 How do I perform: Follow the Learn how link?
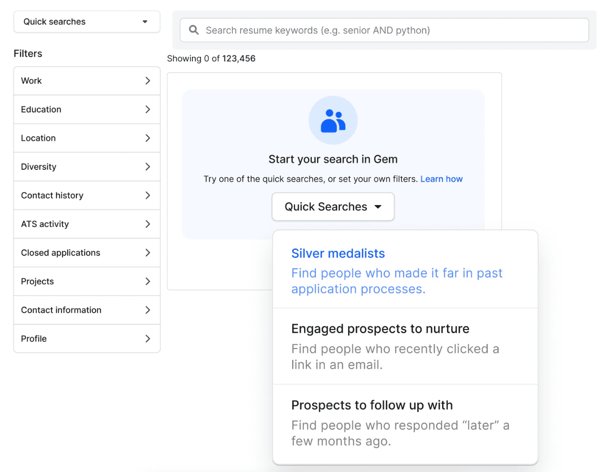point(441,179)
